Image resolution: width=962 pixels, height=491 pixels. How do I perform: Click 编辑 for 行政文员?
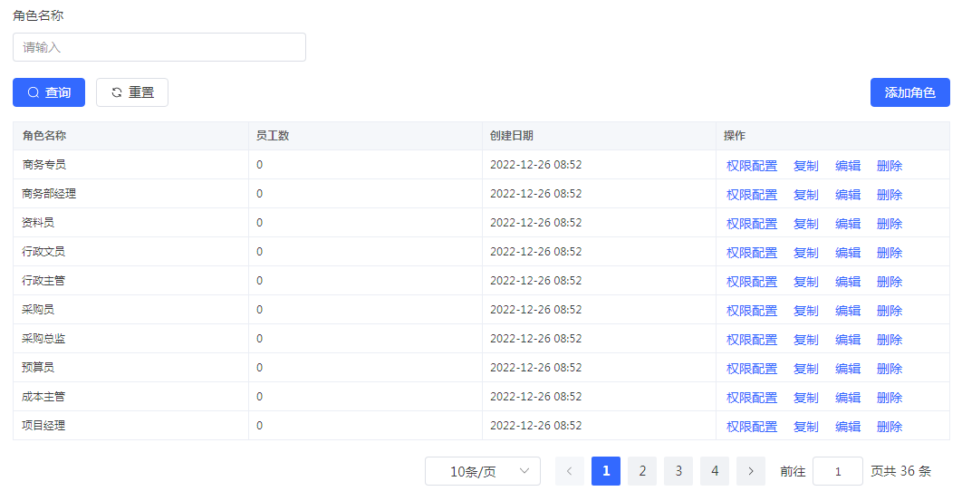[847, 252]
